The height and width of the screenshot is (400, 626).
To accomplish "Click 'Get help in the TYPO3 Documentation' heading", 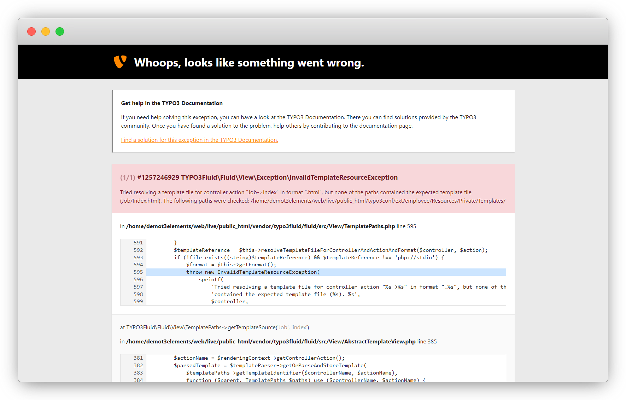I will [x=172, y=103].
